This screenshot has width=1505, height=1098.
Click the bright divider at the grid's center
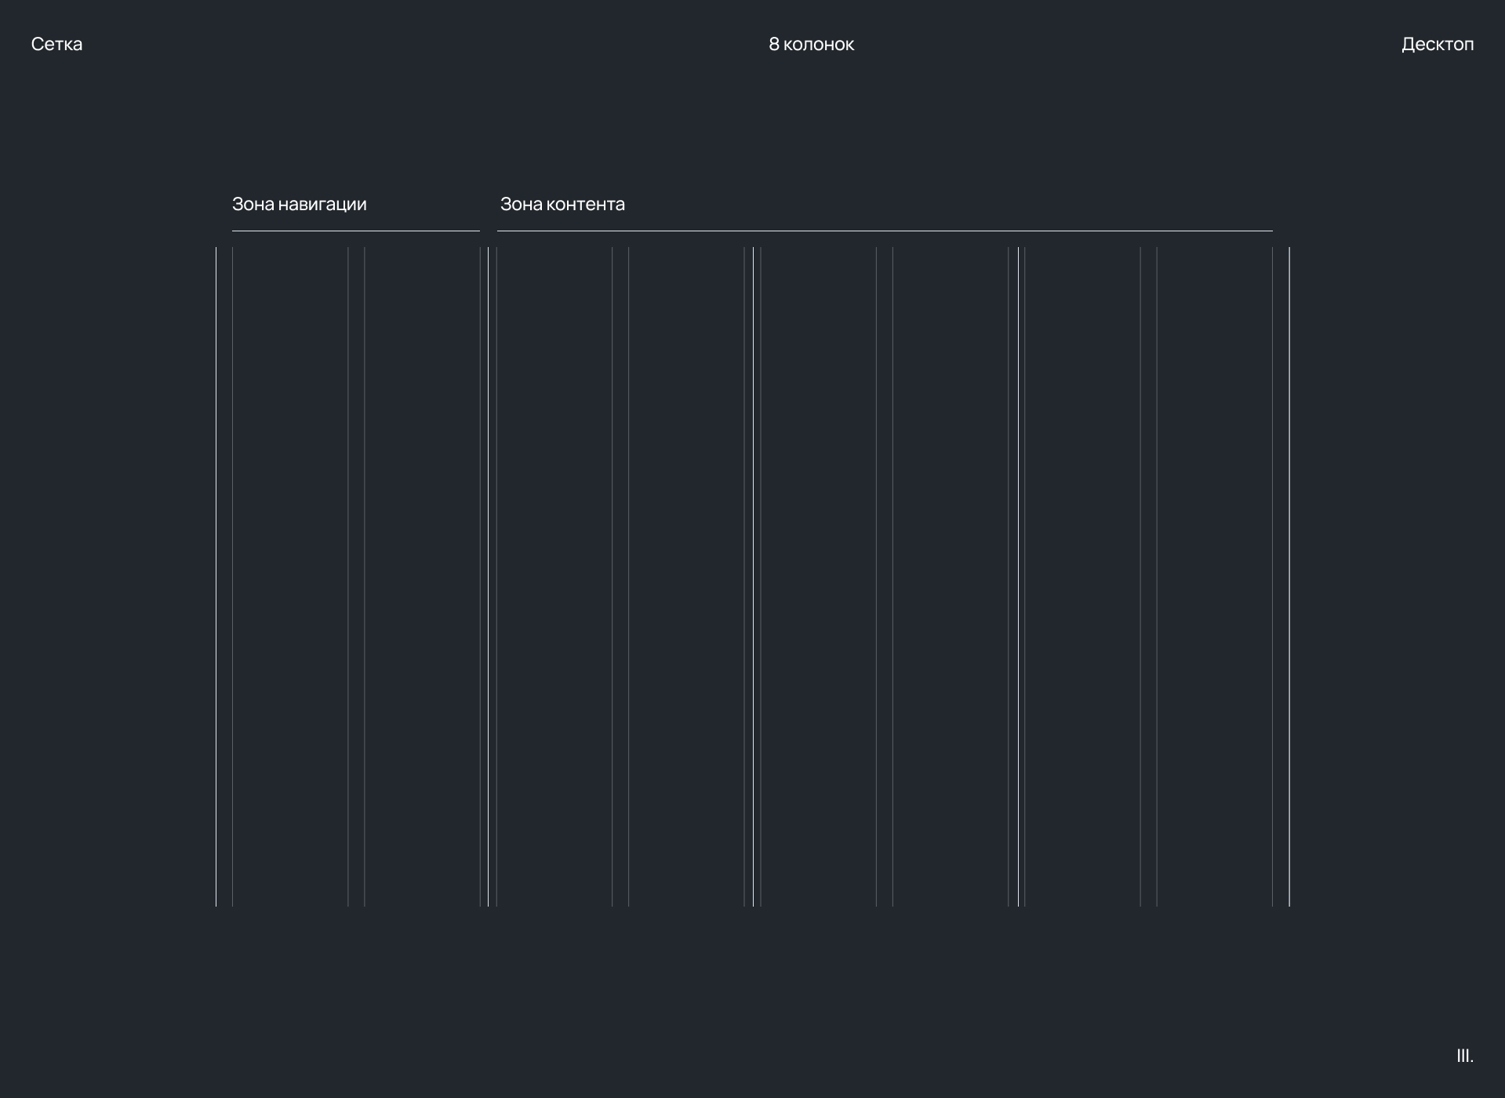click(x=753, y=576)
